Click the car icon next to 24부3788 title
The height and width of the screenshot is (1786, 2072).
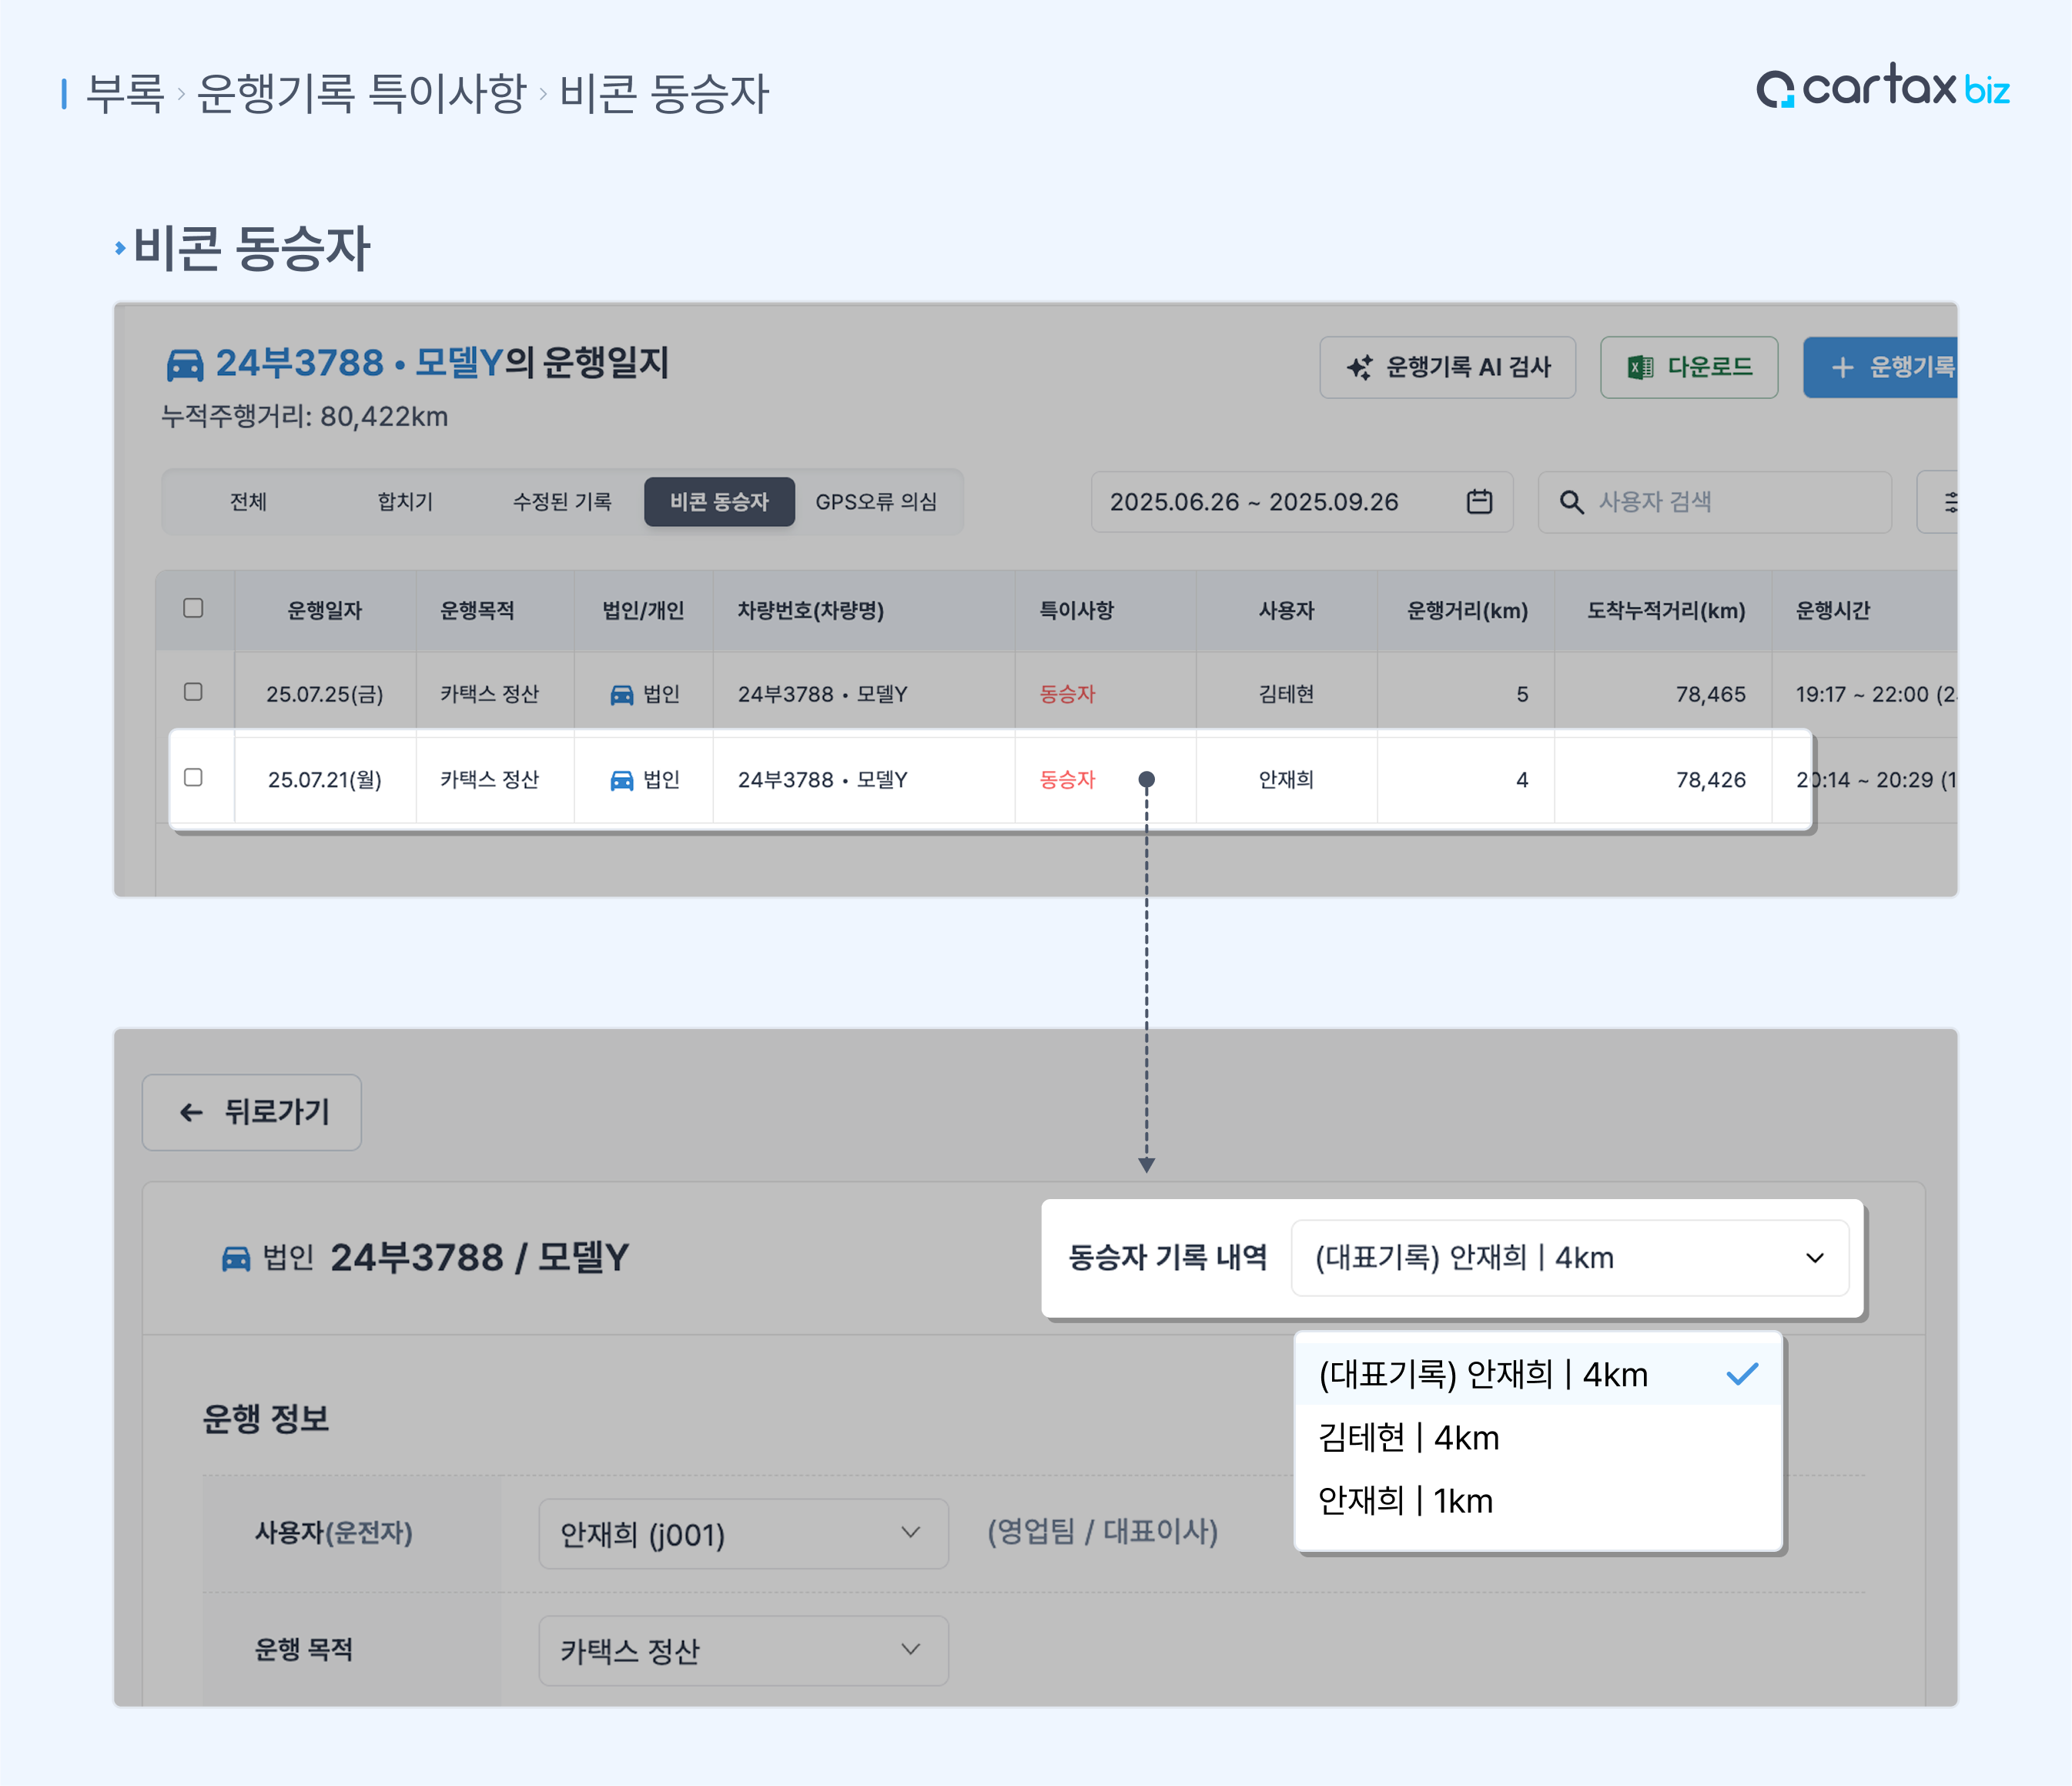coord(185,364)
